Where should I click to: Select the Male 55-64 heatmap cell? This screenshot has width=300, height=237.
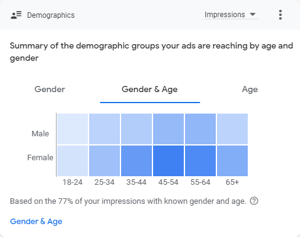[200, 129]
